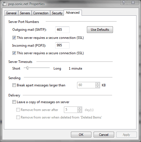141x142 pixels.
Task: Click the mail account icon in title bar
Action: tap(4, 4)
